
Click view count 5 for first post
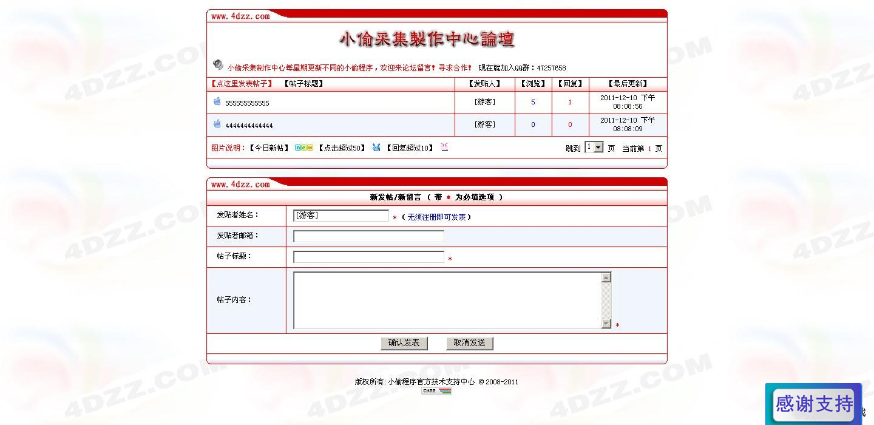tap(533, 102)
